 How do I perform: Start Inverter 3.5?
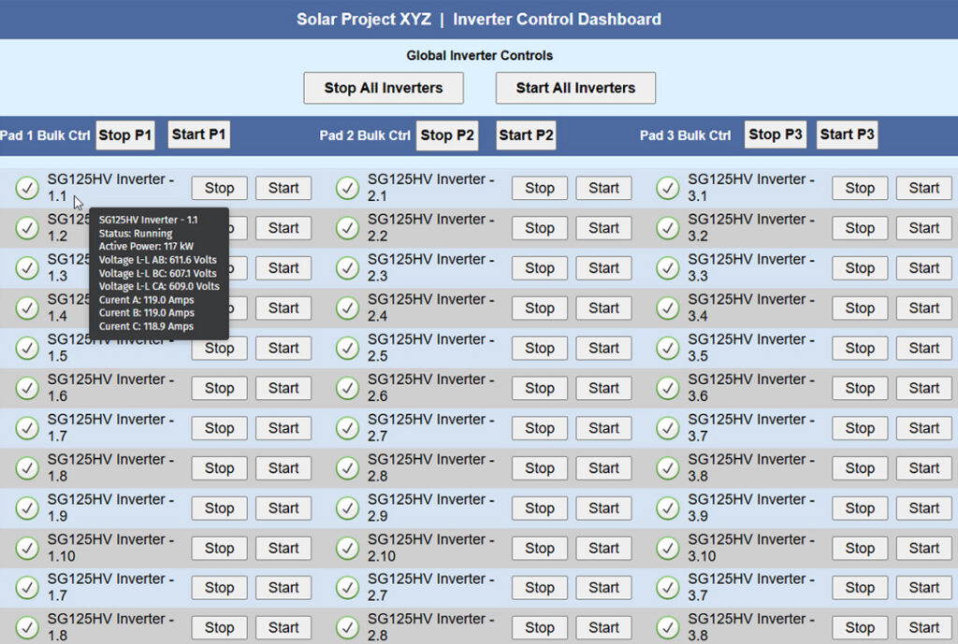923,348
